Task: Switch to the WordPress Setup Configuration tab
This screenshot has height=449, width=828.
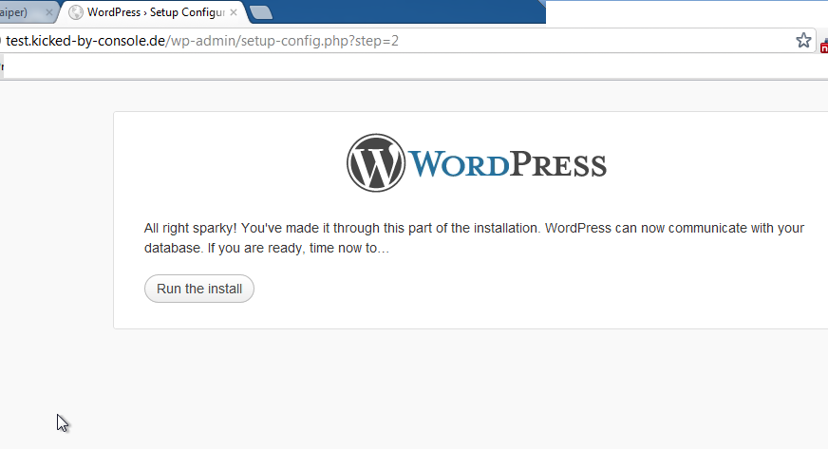Action: [155, 12]
